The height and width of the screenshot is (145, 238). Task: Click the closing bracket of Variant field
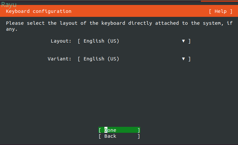coord(189,59)
